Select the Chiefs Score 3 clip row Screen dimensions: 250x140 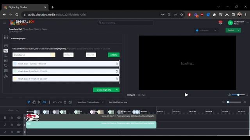66,79
